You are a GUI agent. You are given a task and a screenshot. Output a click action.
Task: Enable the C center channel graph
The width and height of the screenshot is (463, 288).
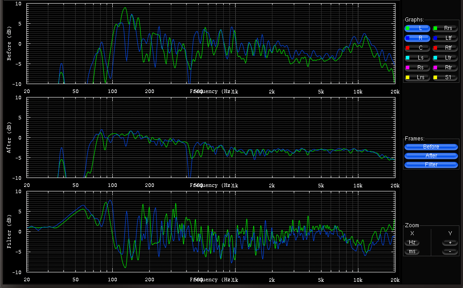[x=417, y=48]
